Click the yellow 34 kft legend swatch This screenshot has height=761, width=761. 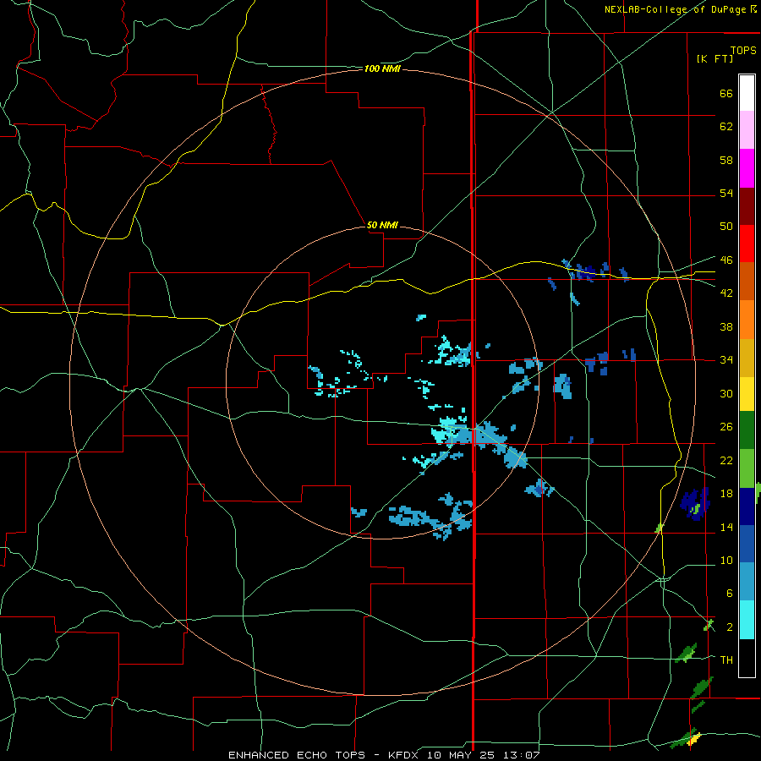click(x=747, y=393)
